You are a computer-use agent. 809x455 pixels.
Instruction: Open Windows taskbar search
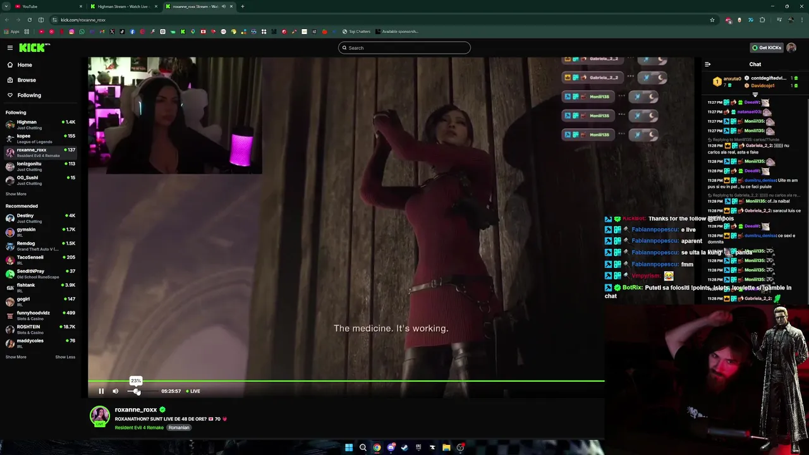point(363,447)
